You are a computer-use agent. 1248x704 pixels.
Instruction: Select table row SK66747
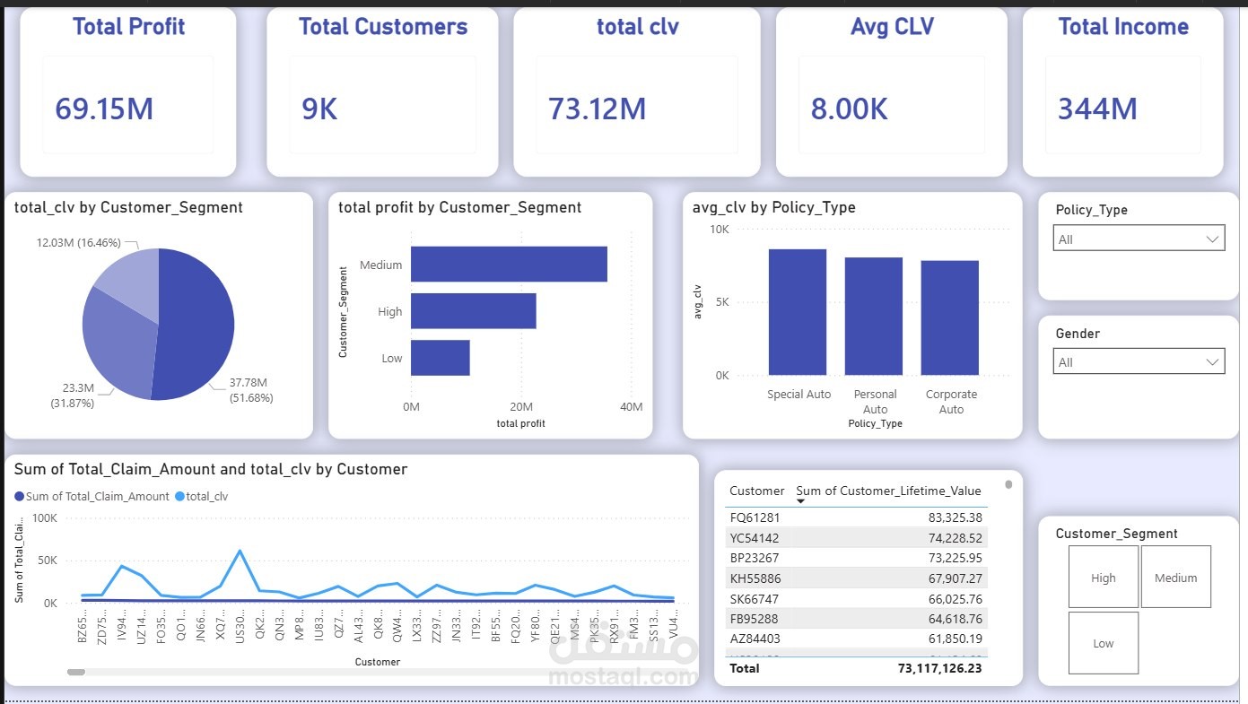[856, 598]
